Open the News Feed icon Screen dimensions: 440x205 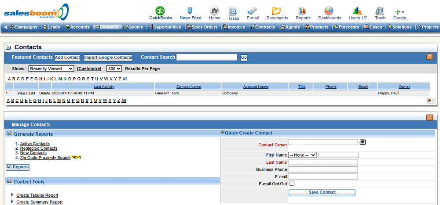click(x=190, y=11)
